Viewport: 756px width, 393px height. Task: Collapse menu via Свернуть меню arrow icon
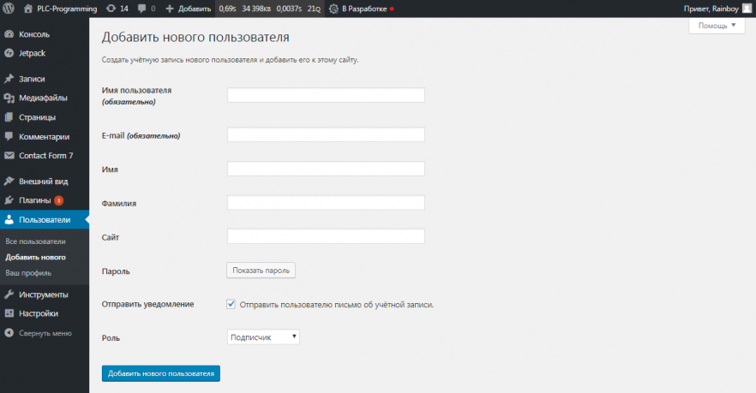9,333
